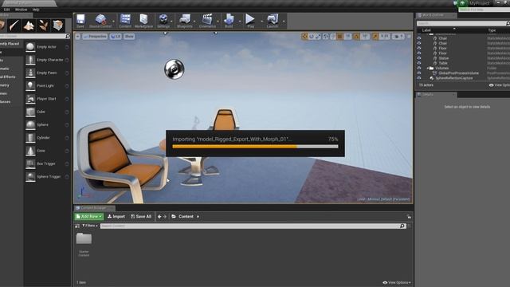The image size is (510, 287).
Task: Open the Build options dropdown arrow
Action: (x=240, y=22)
